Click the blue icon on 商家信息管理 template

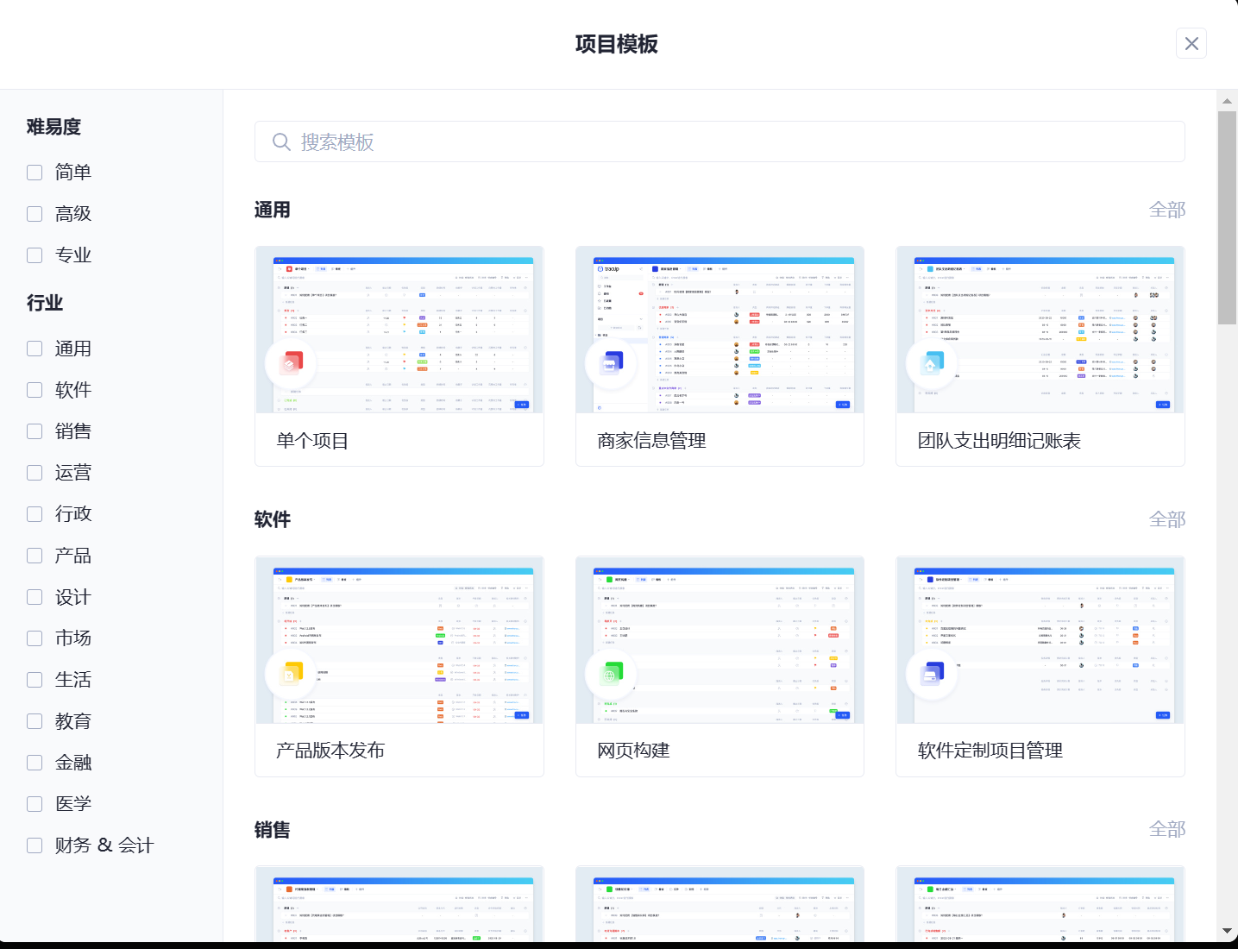click(612, 364)
